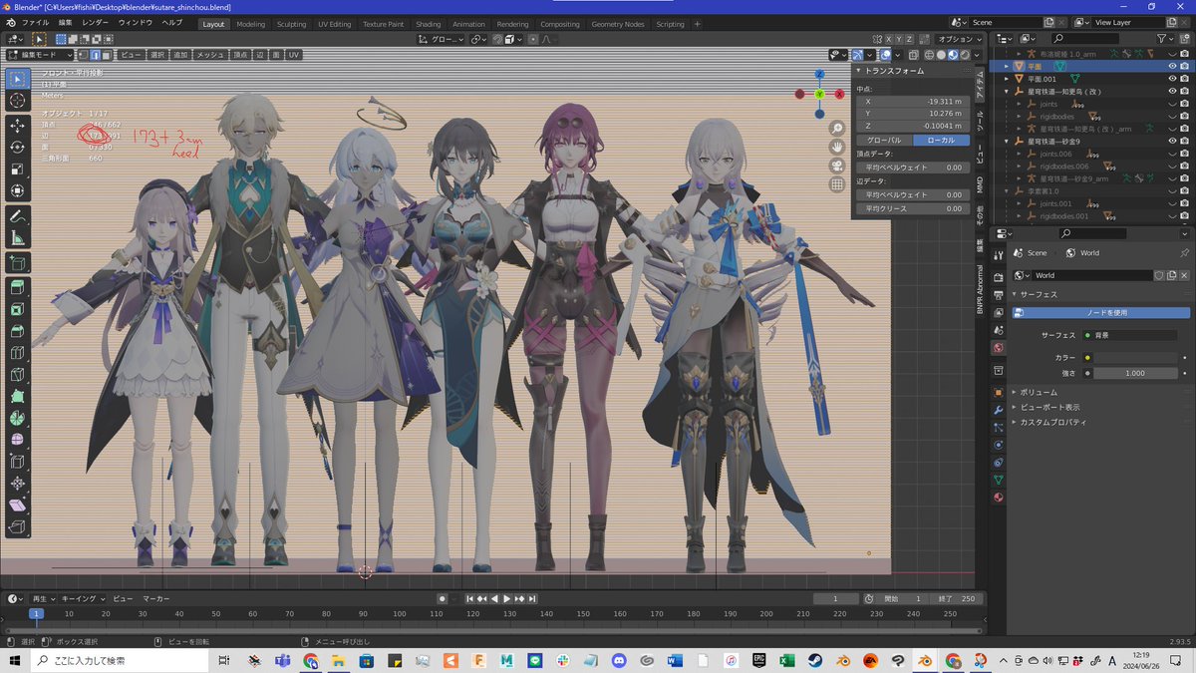Viewport: 1196px width, 673px height.
Task: Open the メッシュ menu in viewport header
Action: [x=210, y=55]
